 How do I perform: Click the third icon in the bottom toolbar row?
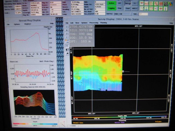(151, 8)
